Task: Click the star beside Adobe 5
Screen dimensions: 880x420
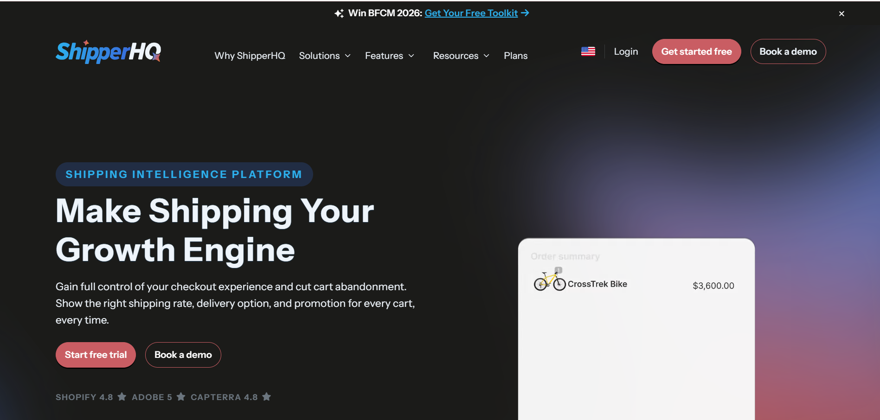Action: click(181, 396)
